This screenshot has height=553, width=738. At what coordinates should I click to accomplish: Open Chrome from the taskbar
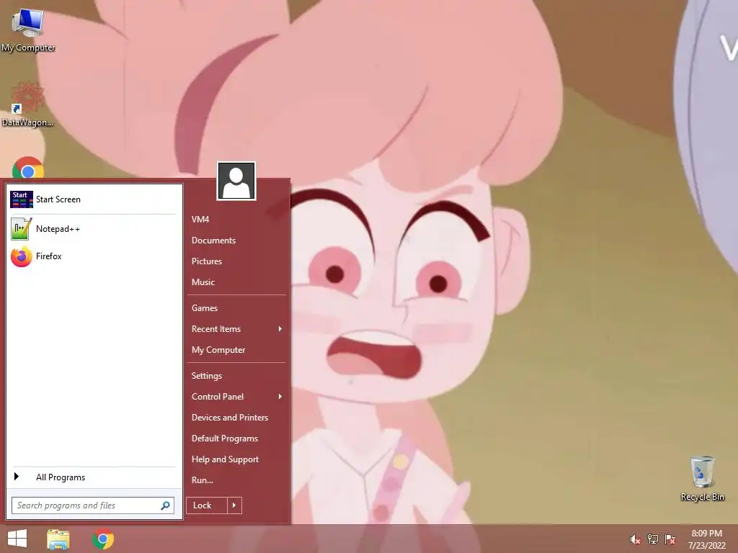tap(103, 539)
